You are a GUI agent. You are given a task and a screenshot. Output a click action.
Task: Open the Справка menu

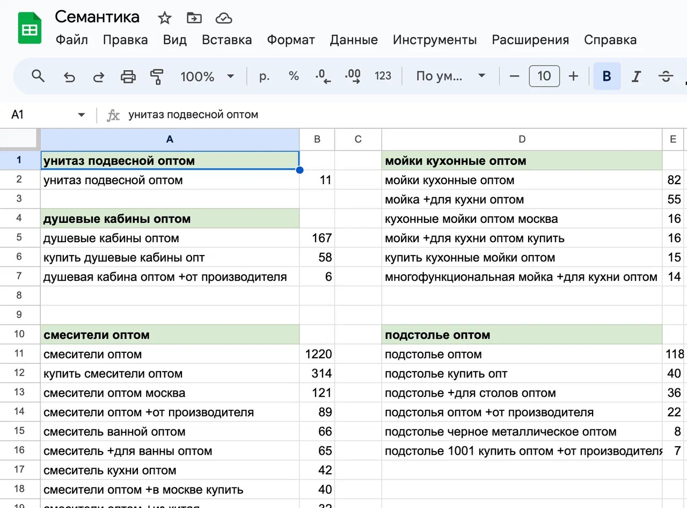(610, 40)
